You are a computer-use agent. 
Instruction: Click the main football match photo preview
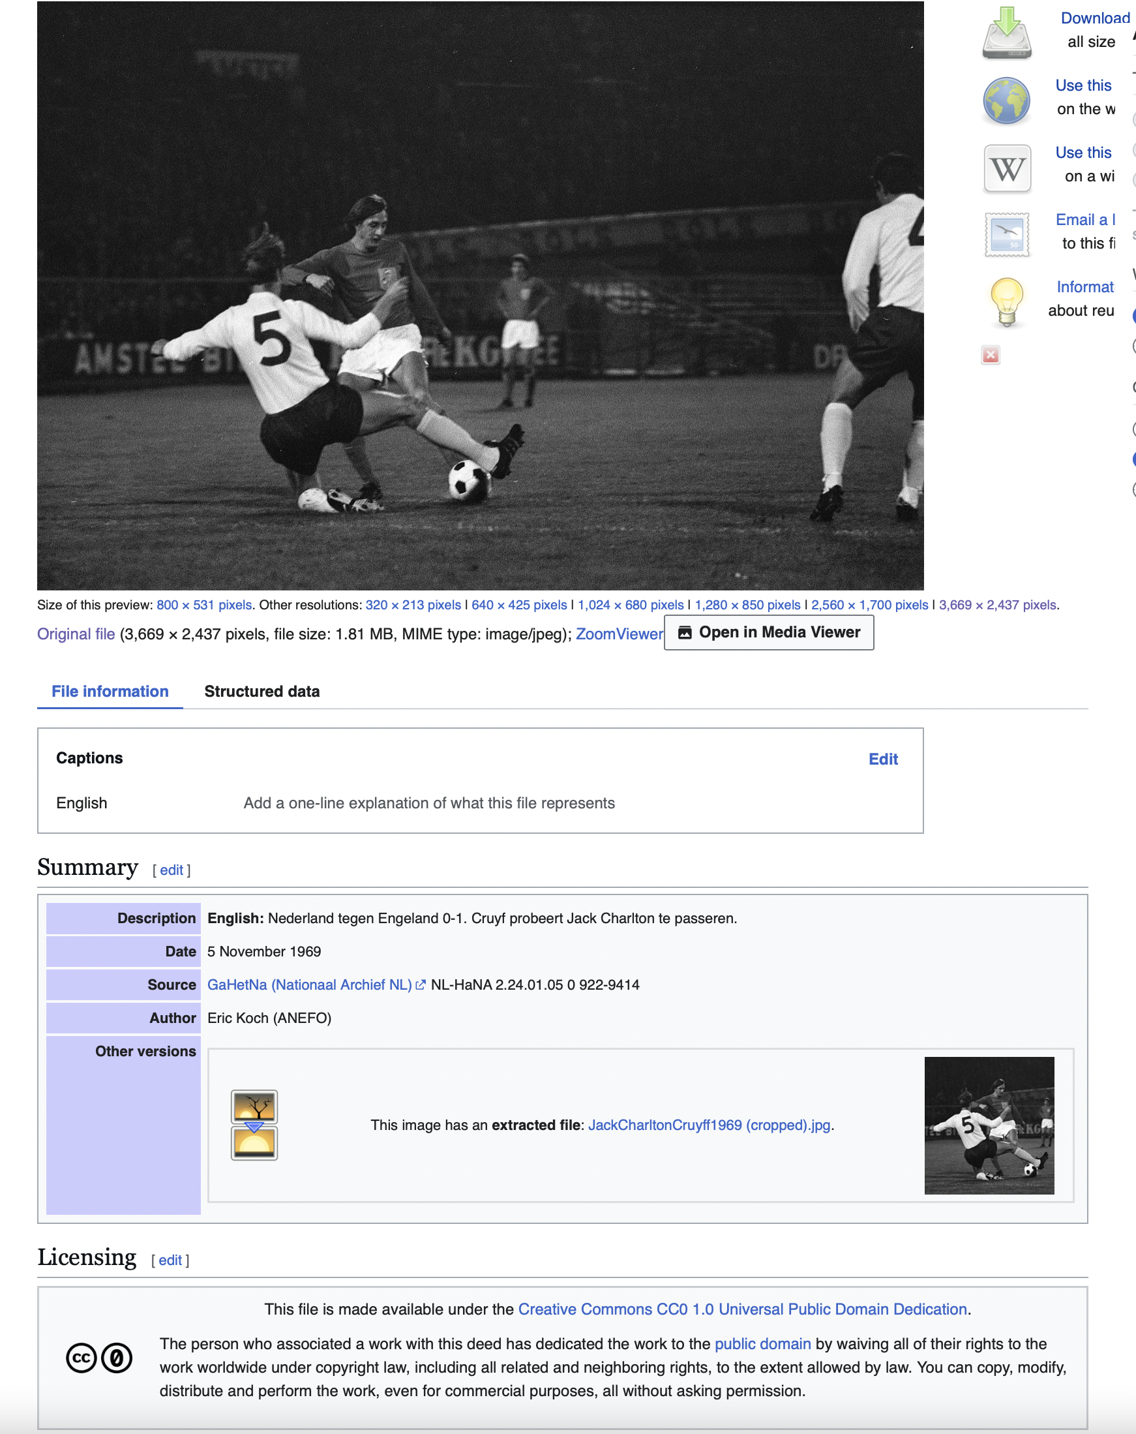point(480,296)
